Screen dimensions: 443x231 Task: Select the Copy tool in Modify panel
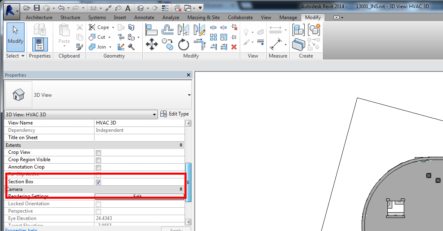[x=168, y=44]
